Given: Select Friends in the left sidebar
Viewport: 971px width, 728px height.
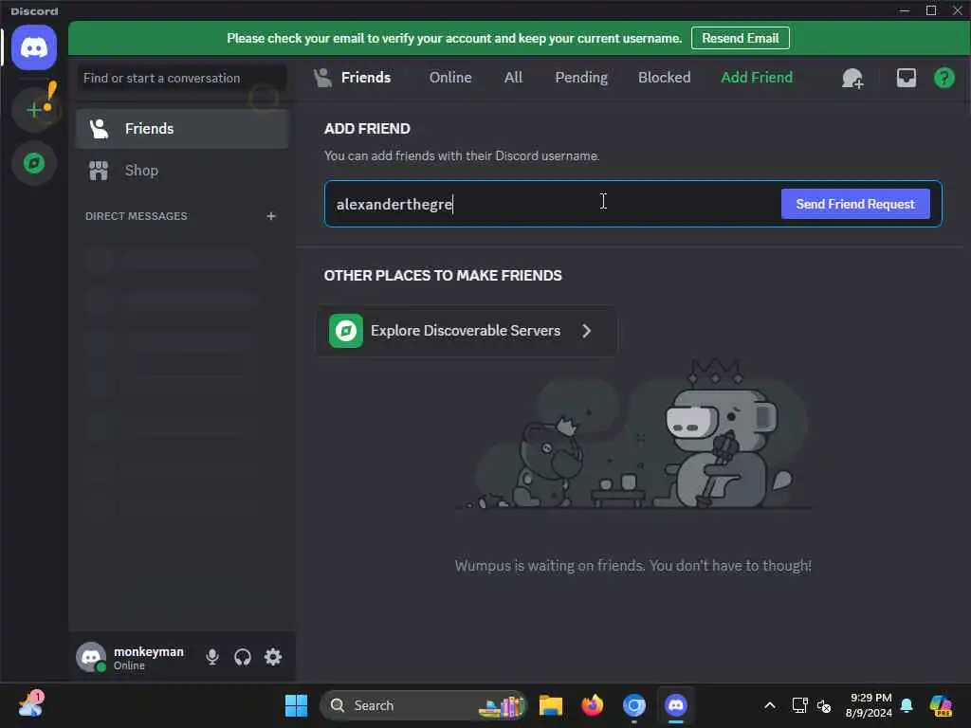Looking at the screenshot, I should coord(182,129).
